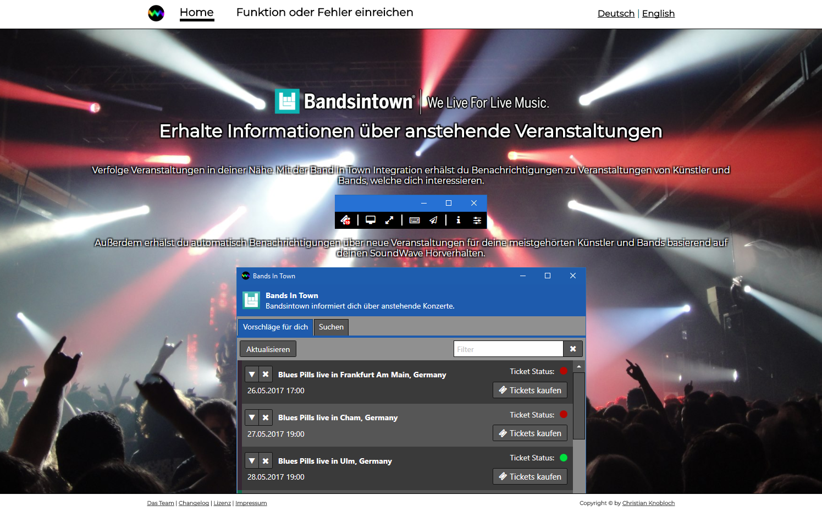Open Funktion oder Fehler einreichen page
The height and width of the screenshot is (511, 822).
click(324, 12)
